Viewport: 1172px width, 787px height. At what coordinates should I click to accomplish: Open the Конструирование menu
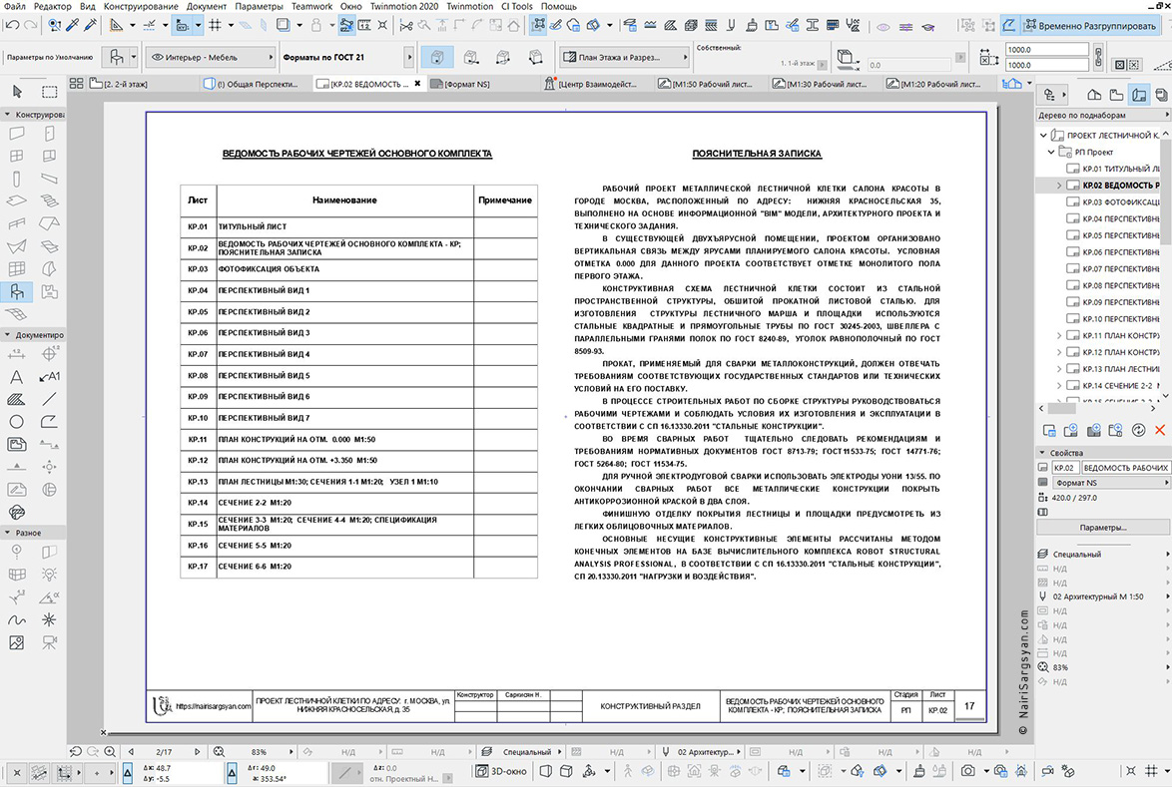(141, 6)
